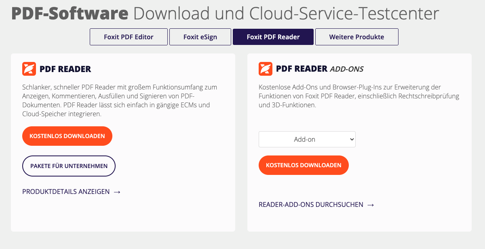Viewport: 485px width, 249px height.
Task: Open Pakete für Unternehmen
Action: click(x=69, y=166)
